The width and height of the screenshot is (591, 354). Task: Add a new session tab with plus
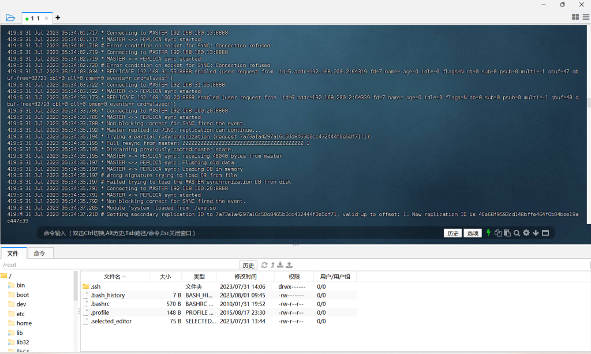[x=58, y=17]
